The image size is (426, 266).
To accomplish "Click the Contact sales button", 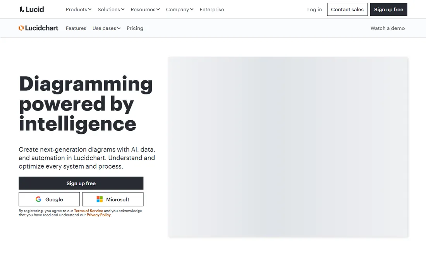I will coord(347,10).
